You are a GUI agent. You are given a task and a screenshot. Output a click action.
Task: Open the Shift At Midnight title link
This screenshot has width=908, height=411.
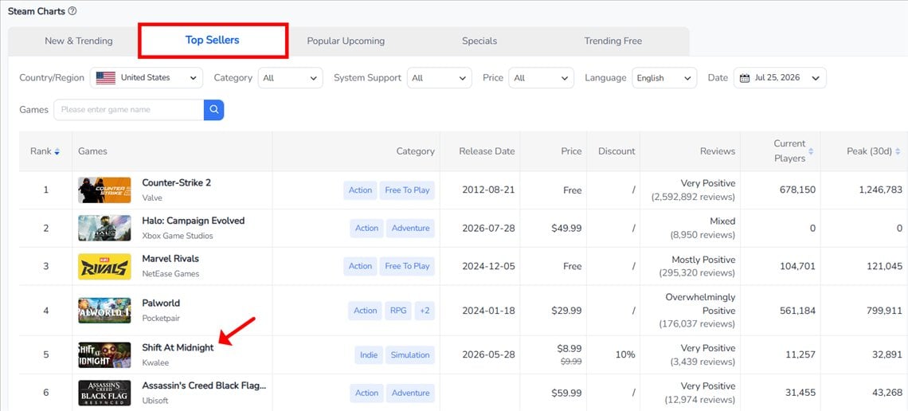(178, 347)
